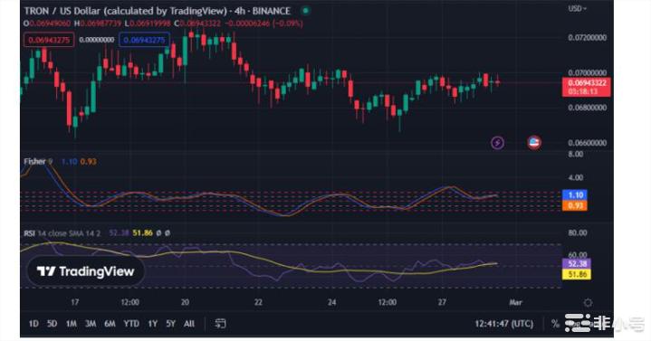
Task: Click the 22 date on time axis
Action: 258,302
